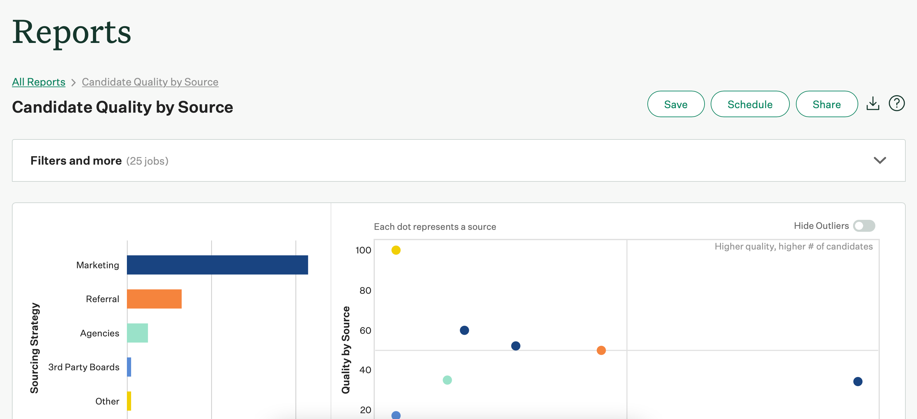Select the yellow dot at quality 100
This screenshot has height=419, width=917.
[x=396, y=250]
